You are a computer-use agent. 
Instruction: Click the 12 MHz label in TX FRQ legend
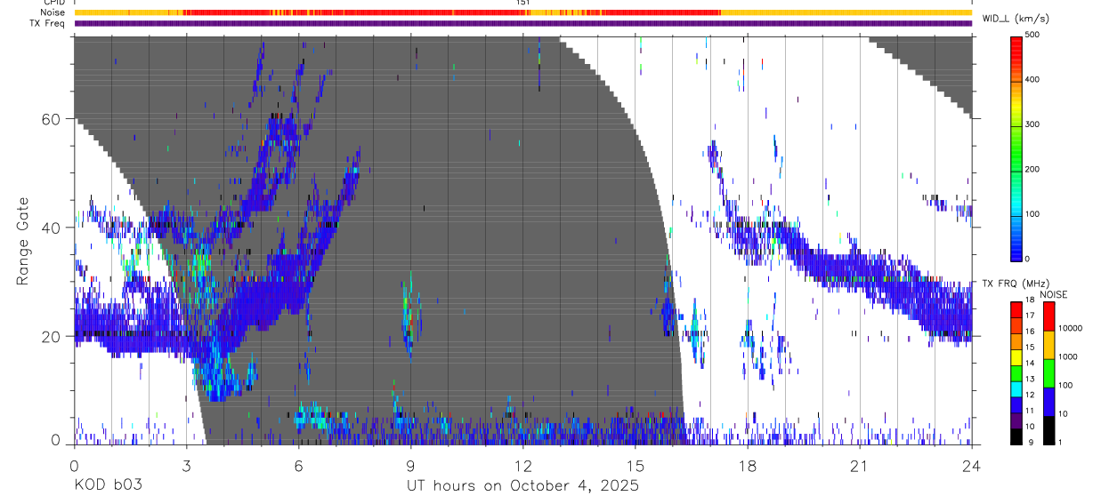pos(1032,395)
